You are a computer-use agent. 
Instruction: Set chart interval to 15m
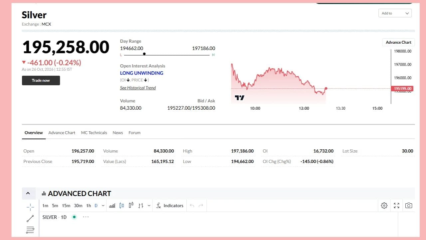pyautogui.click(x=66, y=206)
